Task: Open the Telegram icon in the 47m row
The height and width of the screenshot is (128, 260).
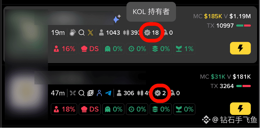Action: coord(108,93)
